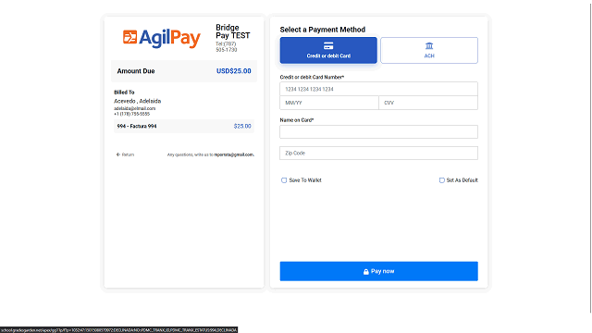Click the Pay now button
The width and height of the screenshot is (592, 333).
click(378, 271)
